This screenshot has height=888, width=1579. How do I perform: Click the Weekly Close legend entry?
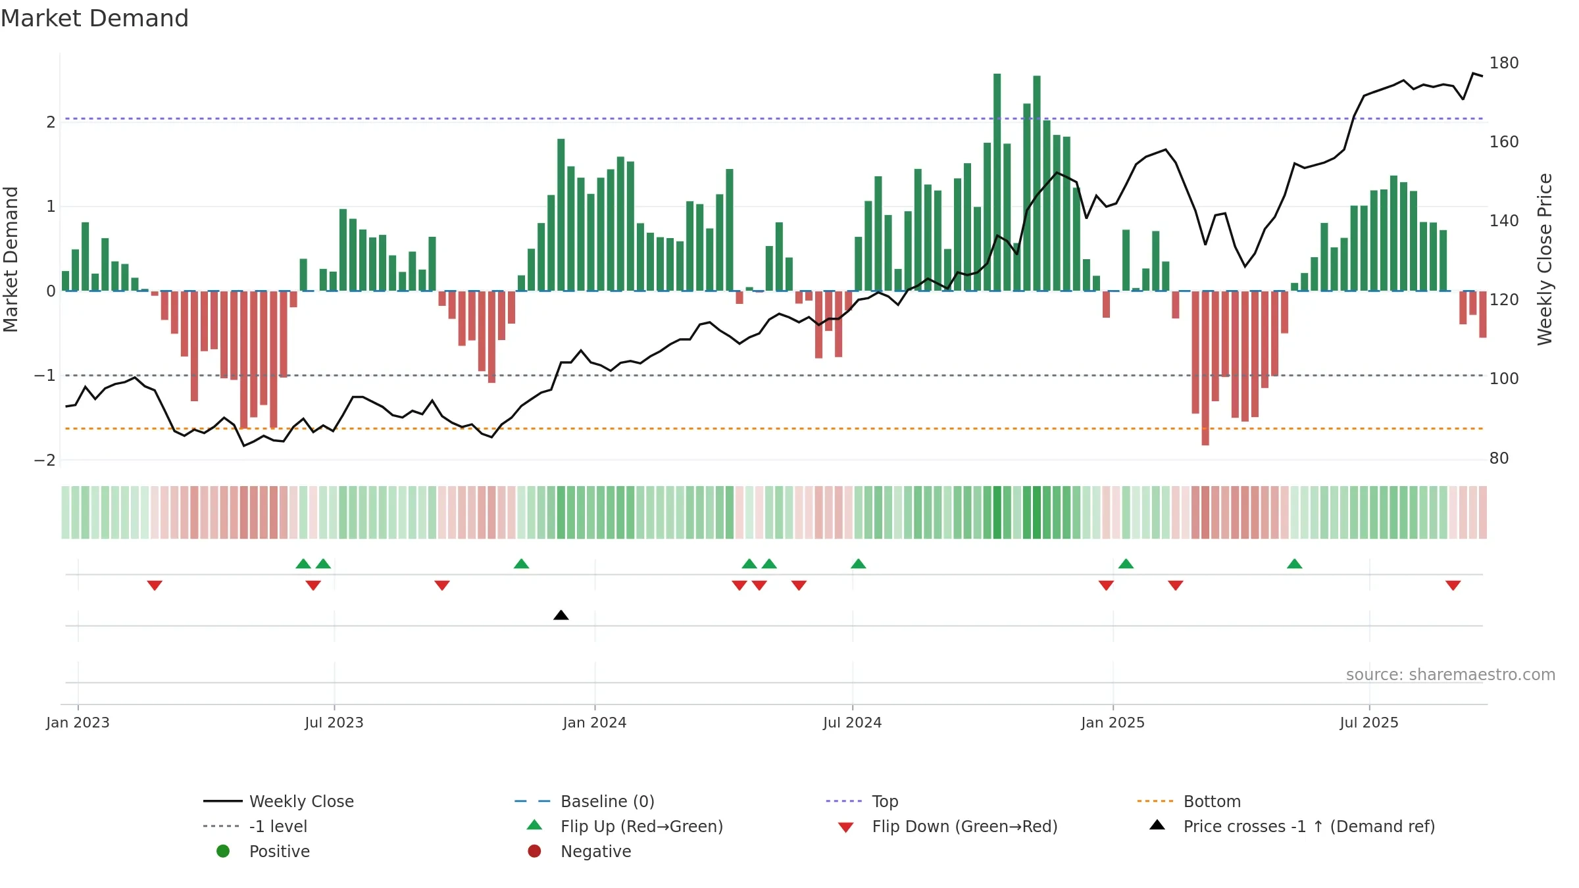click(x=279, y=801)
